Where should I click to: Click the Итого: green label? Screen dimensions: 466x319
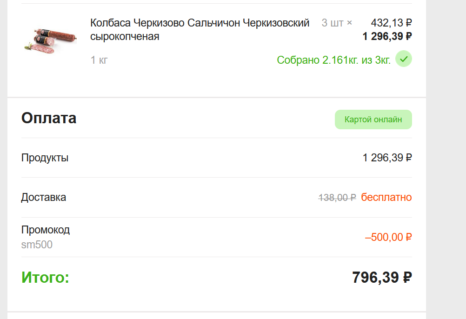45,278
